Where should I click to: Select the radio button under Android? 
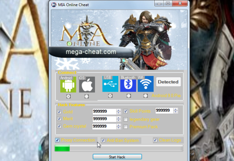[68, 96]
